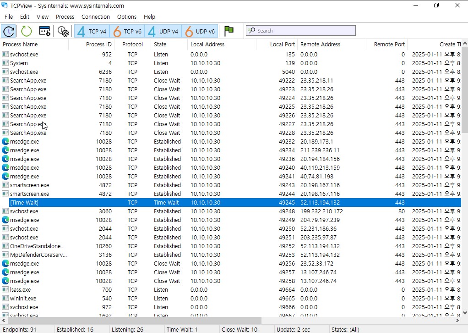The image size is (468, 333).
Task: Click the OneDriveStandalone process icon
Action: click(x=5, y=246)
